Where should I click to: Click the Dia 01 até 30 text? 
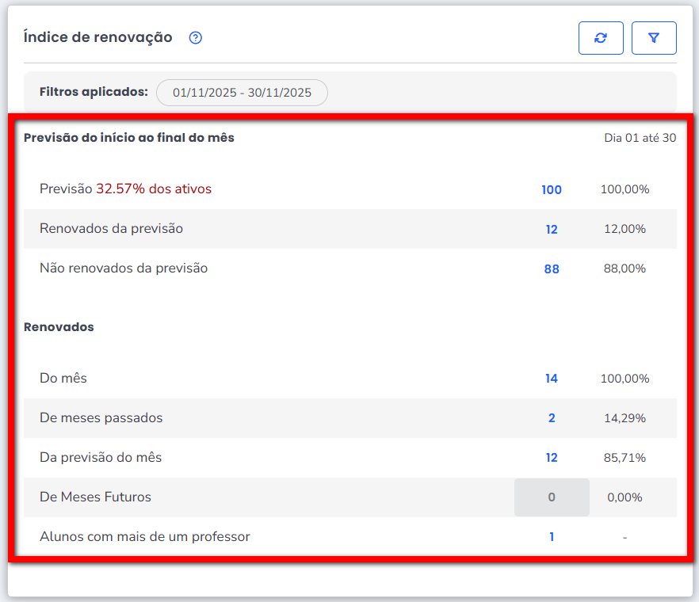(x=640, y=138)
